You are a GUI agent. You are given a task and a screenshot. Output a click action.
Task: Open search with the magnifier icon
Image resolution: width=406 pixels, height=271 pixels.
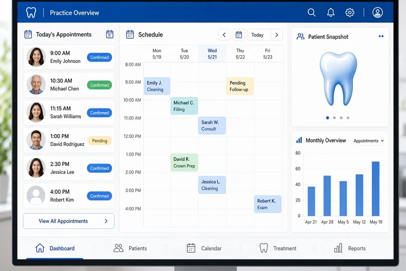pyautogui.click(x=311, y=13)
